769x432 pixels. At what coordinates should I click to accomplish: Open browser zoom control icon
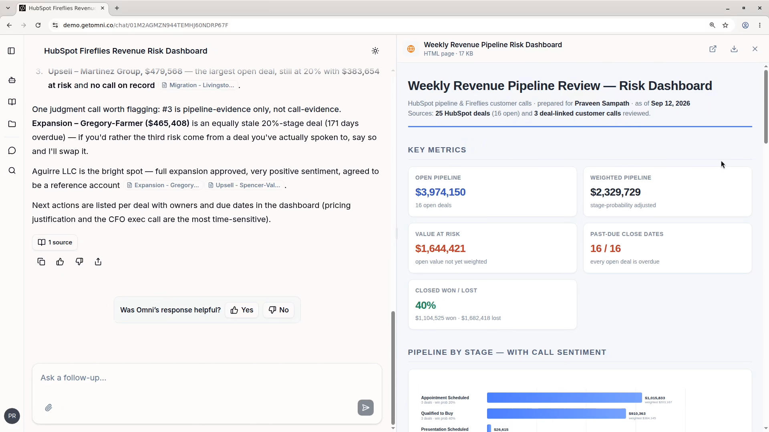713,25
